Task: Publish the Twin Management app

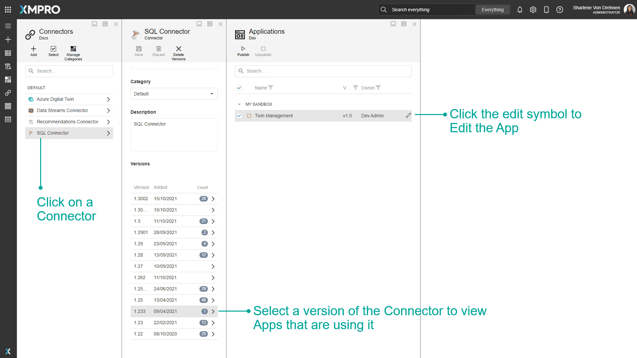Action: pyautogui.click(x=243, y=50)
